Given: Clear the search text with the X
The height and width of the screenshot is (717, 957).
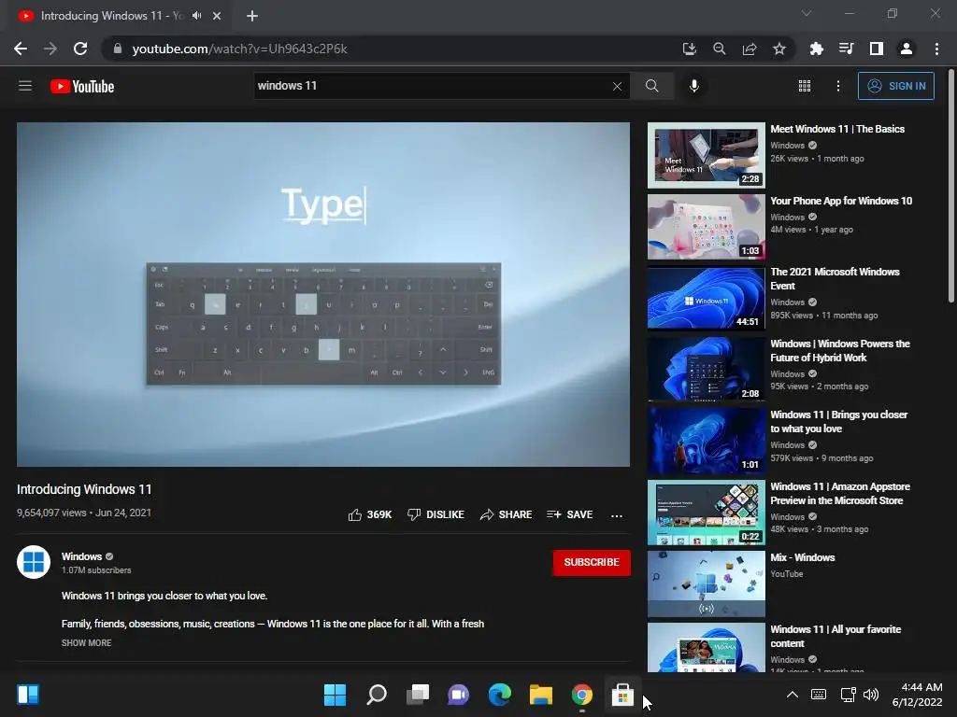Looking at the screenshot, I should tap(617, 86).
